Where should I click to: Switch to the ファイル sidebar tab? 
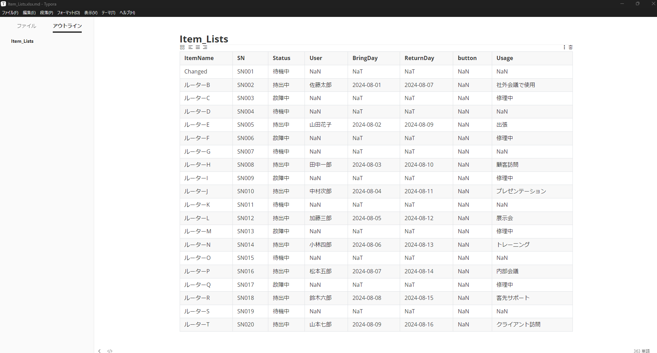pos(26,26)
